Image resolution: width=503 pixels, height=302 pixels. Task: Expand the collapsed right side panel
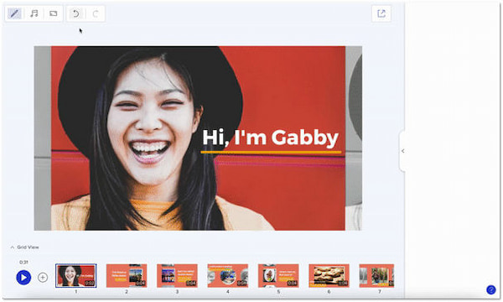[402, 151]
